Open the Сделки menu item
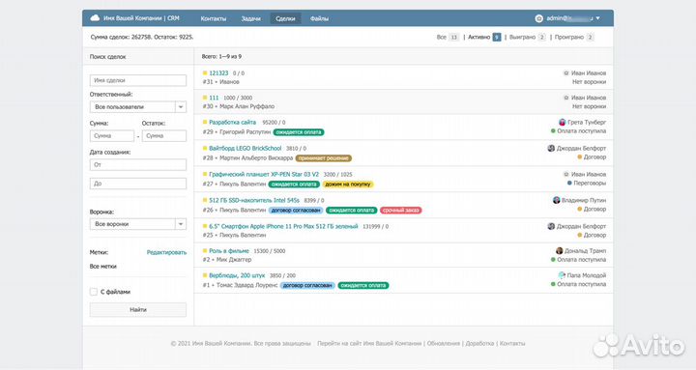Screen dimensions: 696x370 coord(285,18)
